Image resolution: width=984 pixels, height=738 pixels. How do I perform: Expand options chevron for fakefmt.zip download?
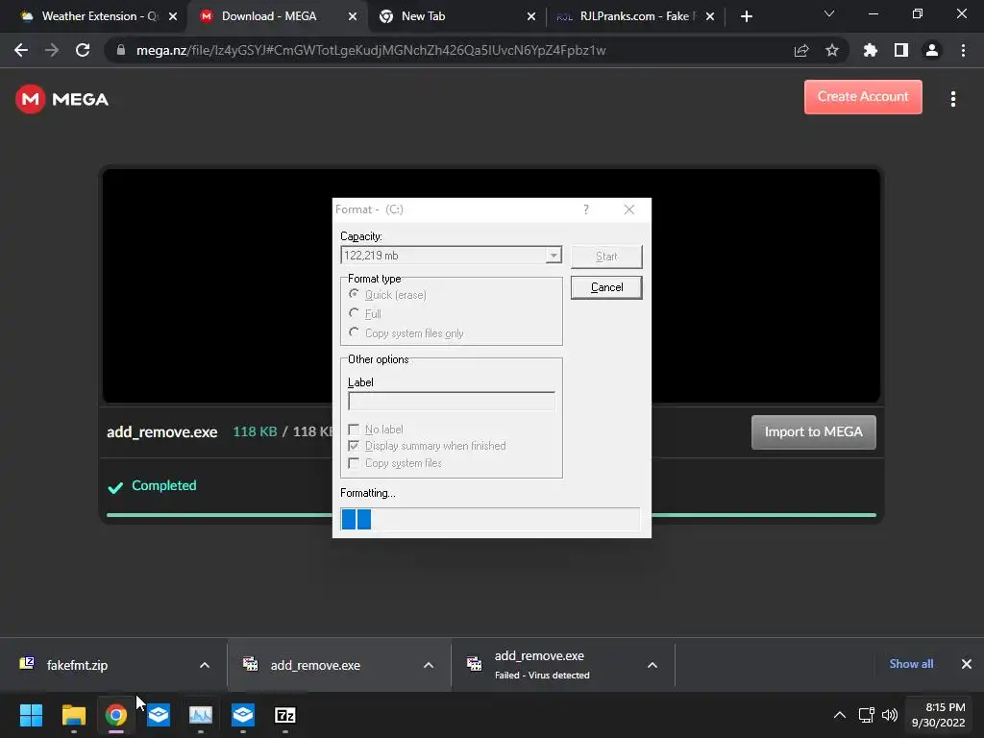point(205,665)
